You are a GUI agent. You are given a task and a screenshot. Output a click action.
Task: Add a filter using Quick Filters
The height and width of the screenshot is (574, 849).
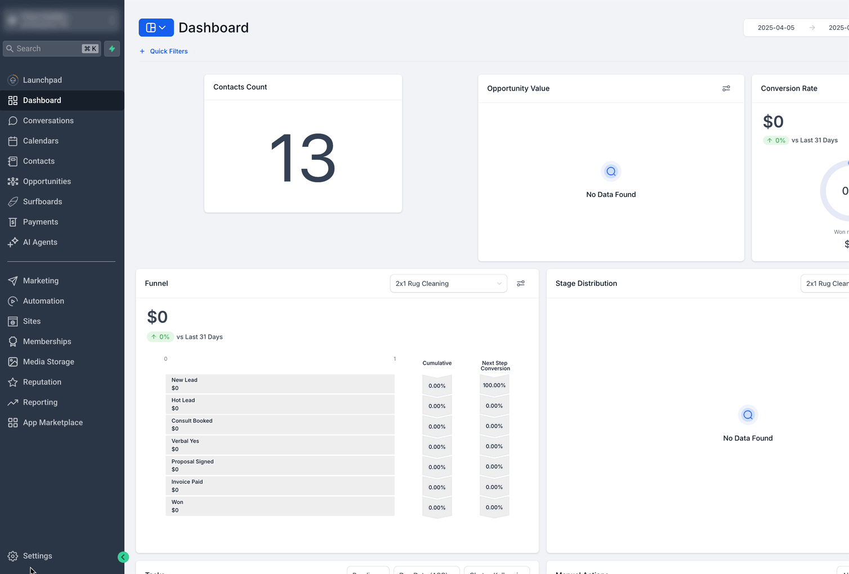click(163, 51)
